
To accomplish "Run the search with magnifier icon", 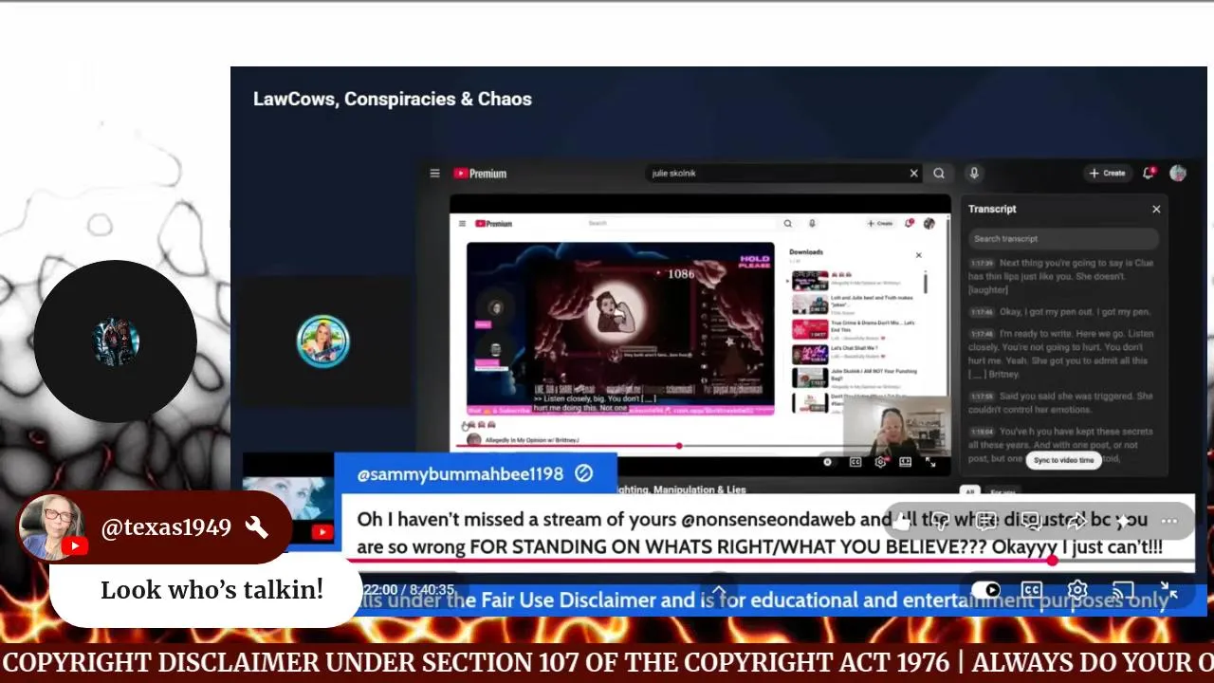I will coord(939,174).
